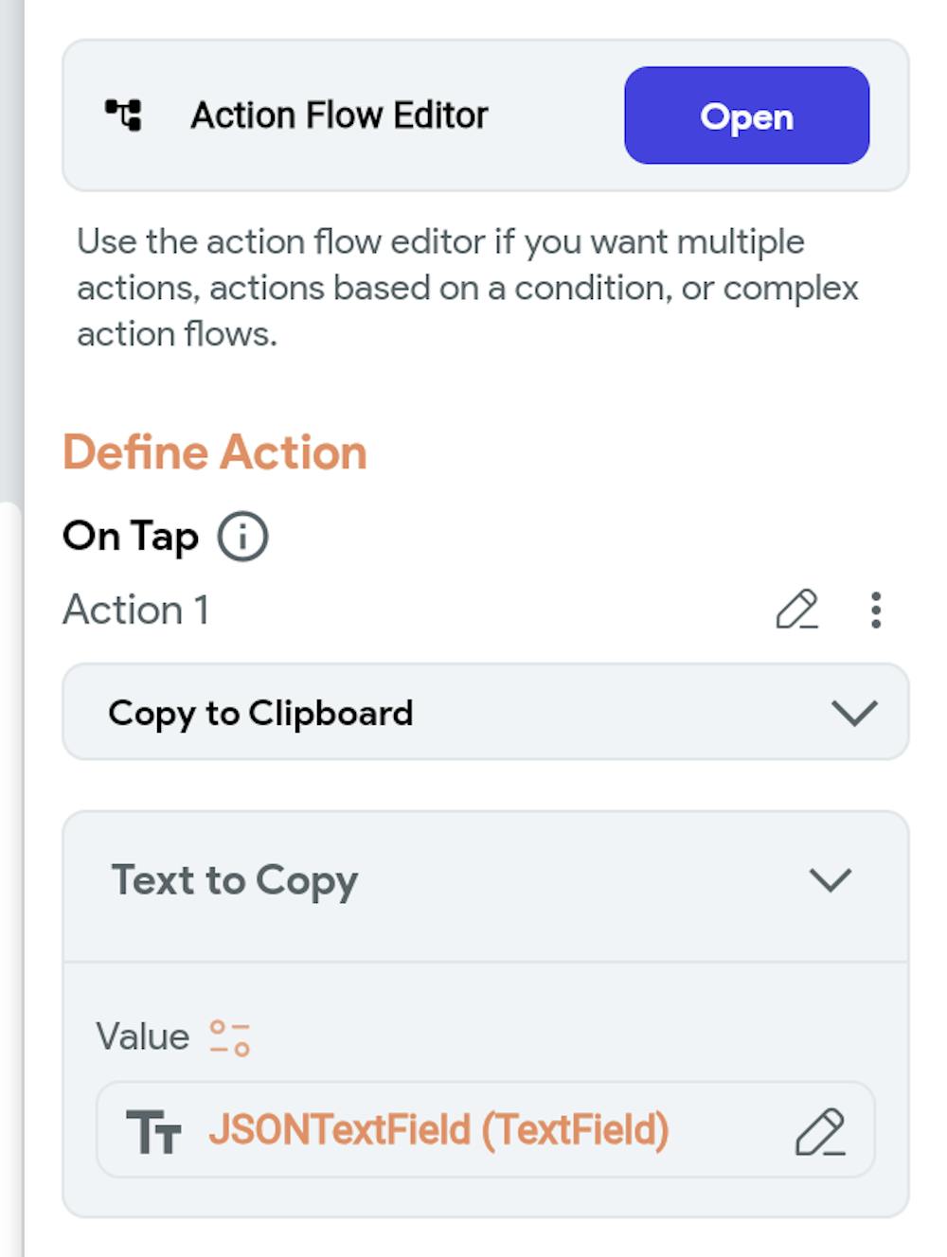Click the variable sliders icon beside Value
Viewport: 947px width, 1257px height.
[x=229, y=1037]
